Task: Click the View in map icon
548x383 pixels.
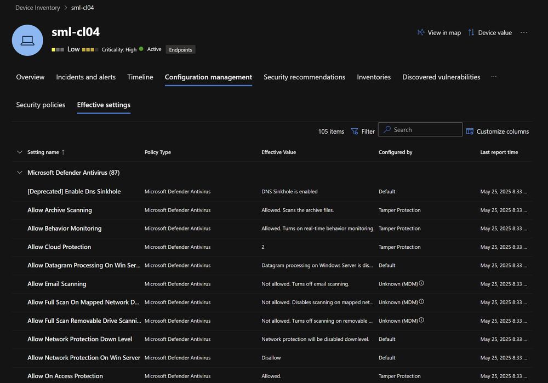Action: (x=421, y=32)
